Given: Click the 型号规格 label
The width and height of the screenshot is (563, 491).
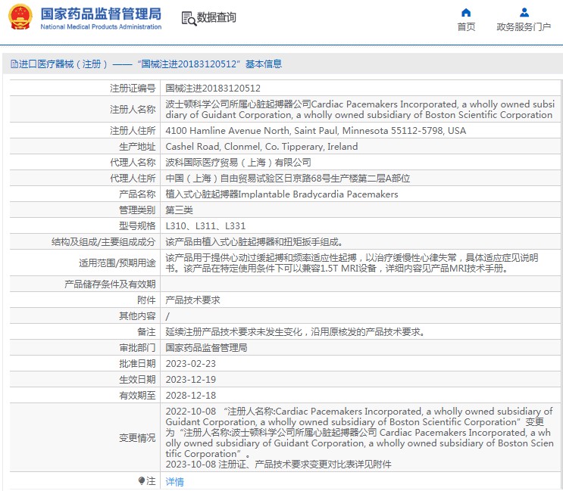Looking at the screenshot, I should coord(137,225).
